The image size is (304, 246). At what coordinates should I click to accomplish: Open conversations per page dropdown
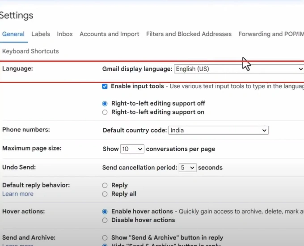pyautogui.click(x=132, y=149)
